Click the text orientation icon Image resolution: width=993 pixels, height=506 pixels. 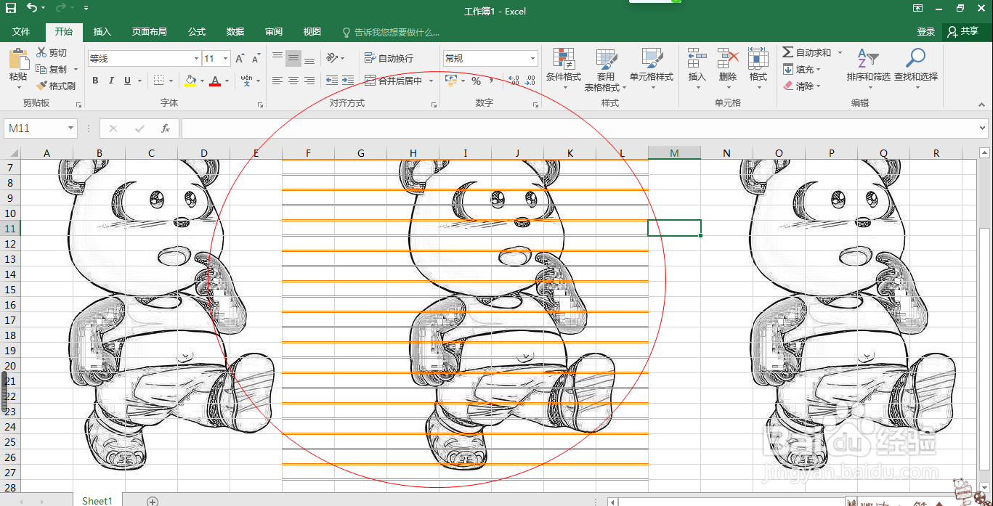(332, 58)
